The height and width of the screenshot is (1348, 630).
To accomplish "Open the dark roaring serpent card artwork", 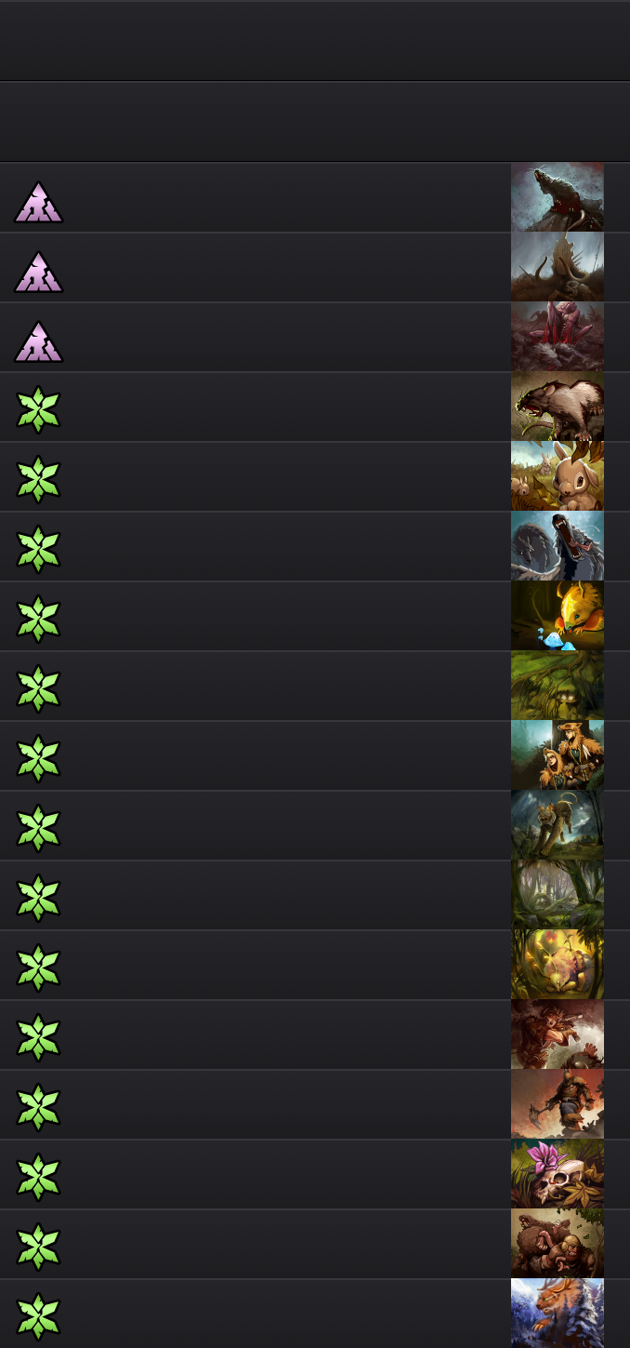I will click(x=558, y=546).
